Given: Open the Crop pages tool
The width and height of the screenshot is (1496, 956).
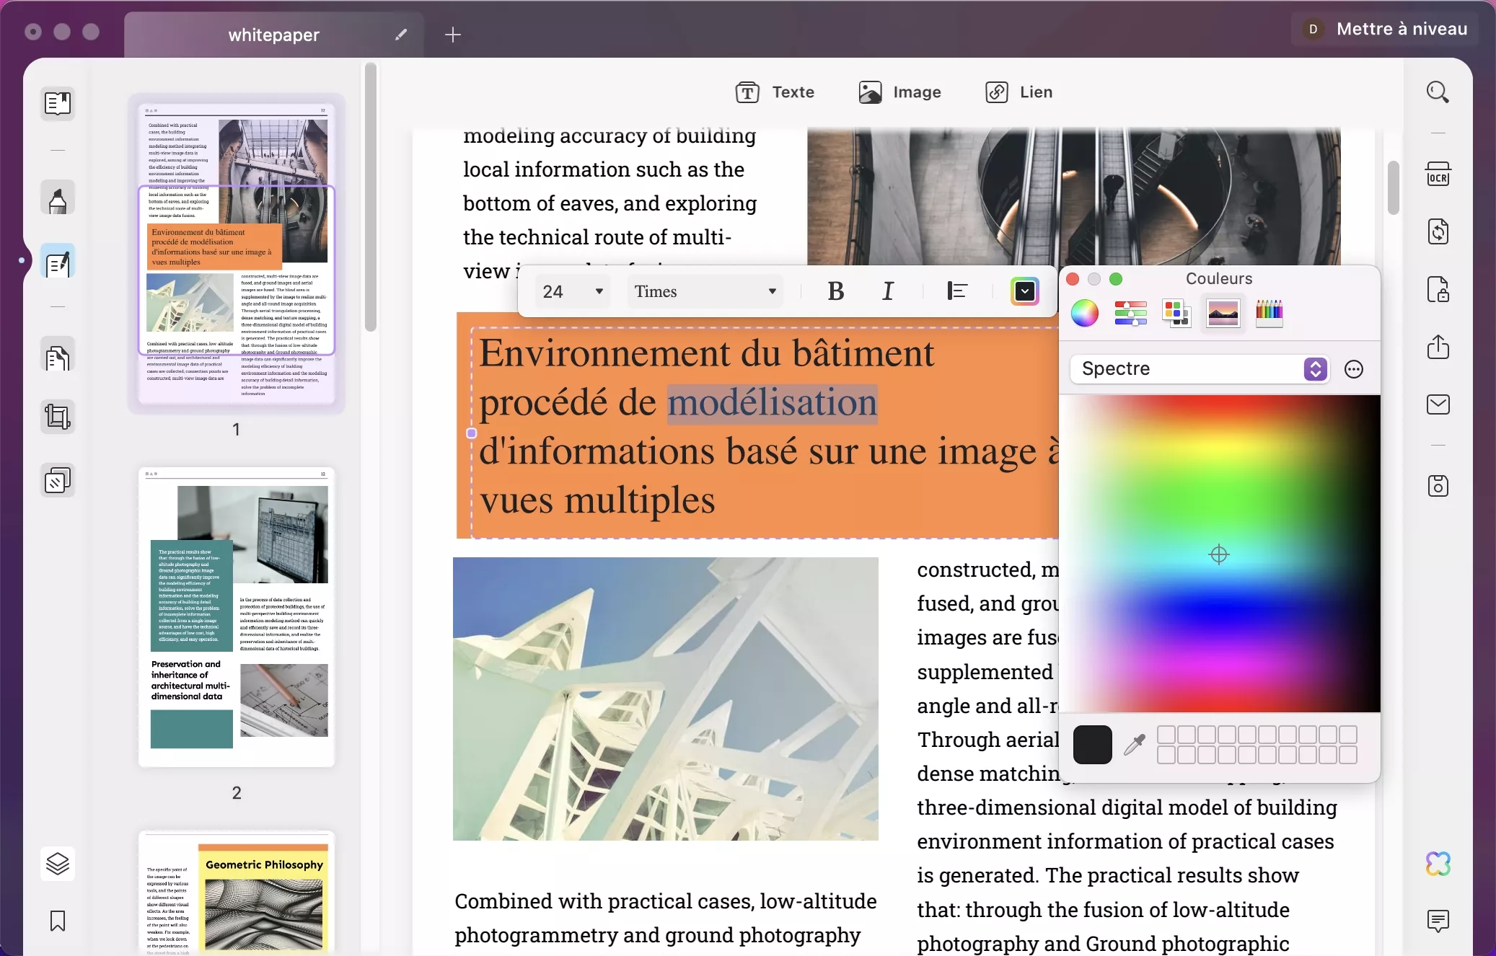Looking at the screenshot, I should [x=58, y=417].
